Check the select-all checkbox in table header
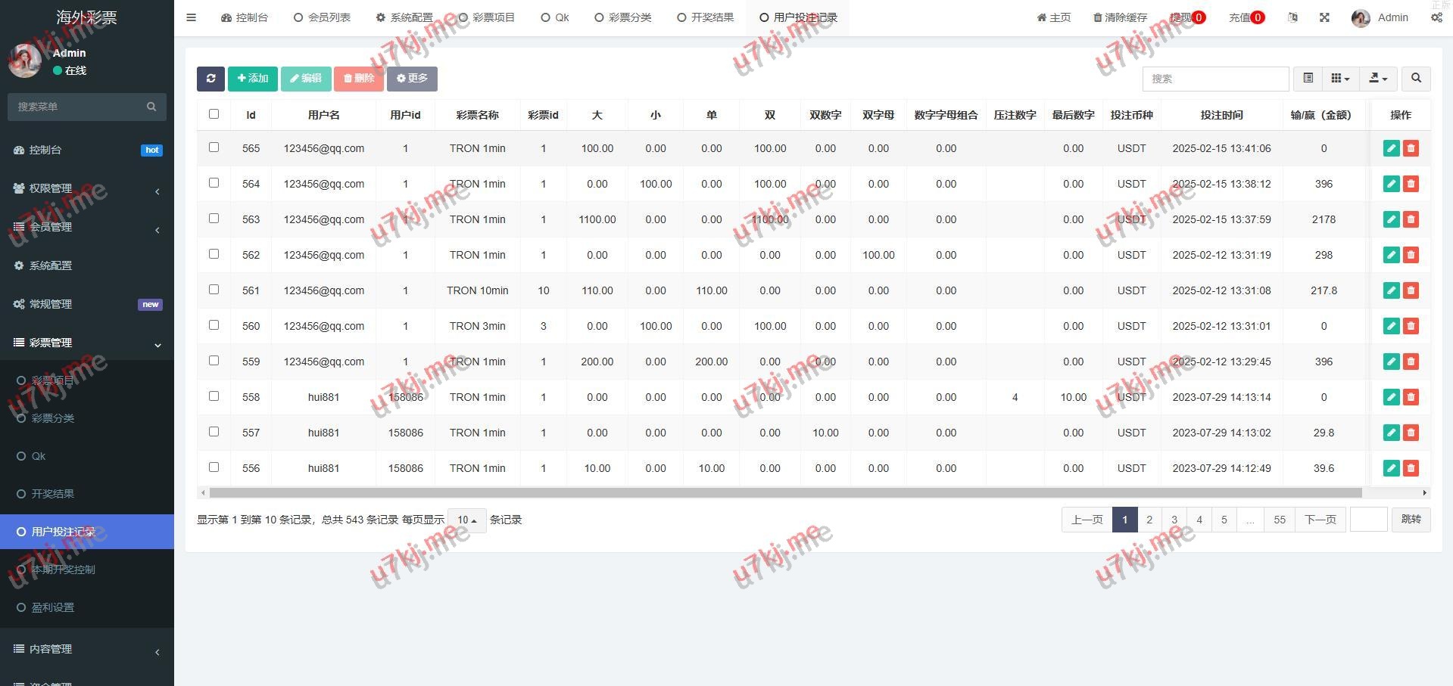1453x686 pixels. pos(214,114)
